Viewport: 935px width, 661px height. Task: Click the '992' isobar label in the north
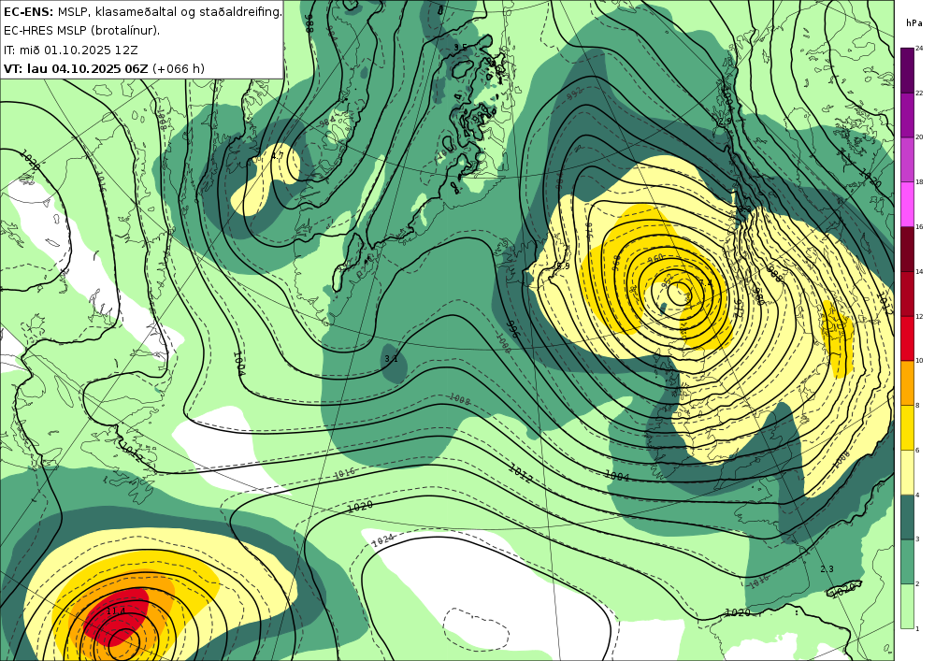[575, 93]
